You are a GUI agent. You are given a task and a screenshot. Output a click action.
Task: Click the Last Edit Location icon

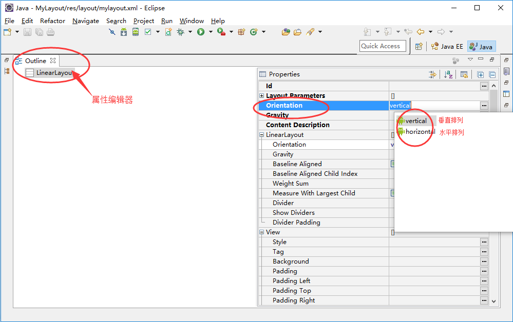pos(408,32)
